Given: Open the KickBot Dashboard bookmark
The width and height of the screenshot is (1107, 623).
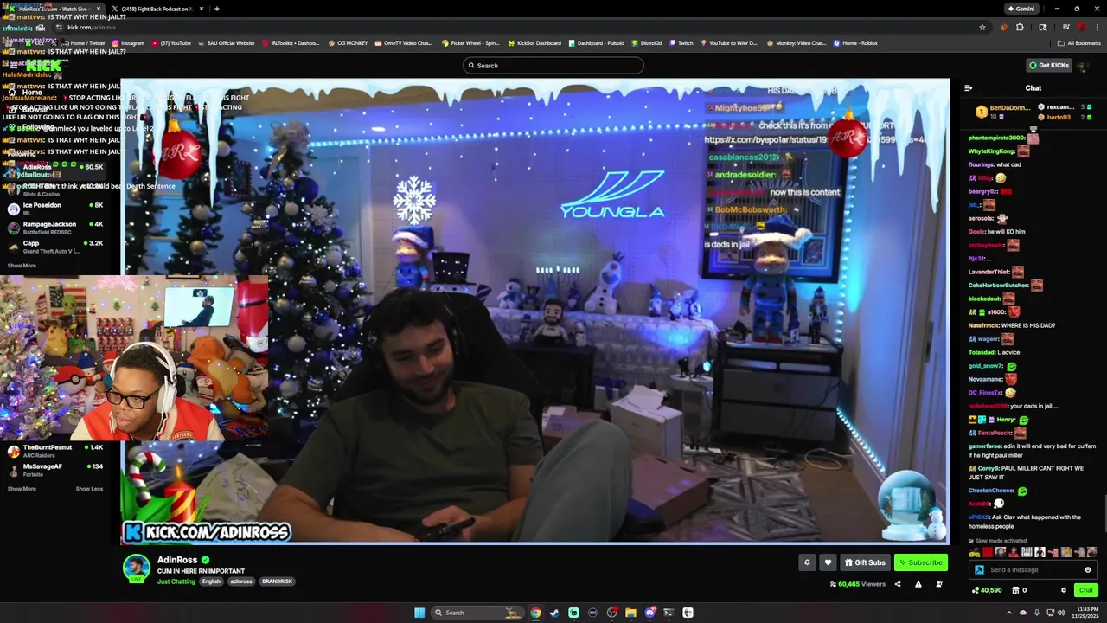Looking at the screenshot, I should (x=534, y=42).
